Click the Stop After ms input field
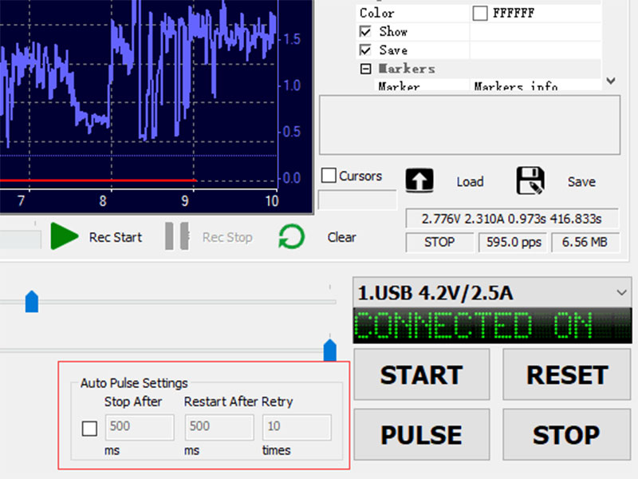Image resolution: width=638 pixels, height=479 pixels. [x=139, y=427]
